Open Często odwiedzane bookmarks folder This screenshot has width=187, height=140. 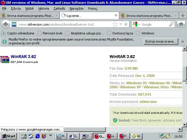tap(18, 33)
